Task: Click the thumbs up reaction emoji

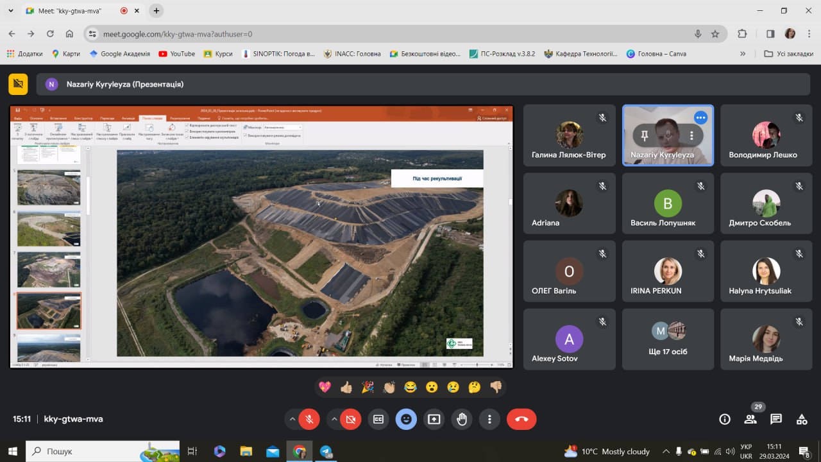Action: pyautogui.click(x=346, y=387)
